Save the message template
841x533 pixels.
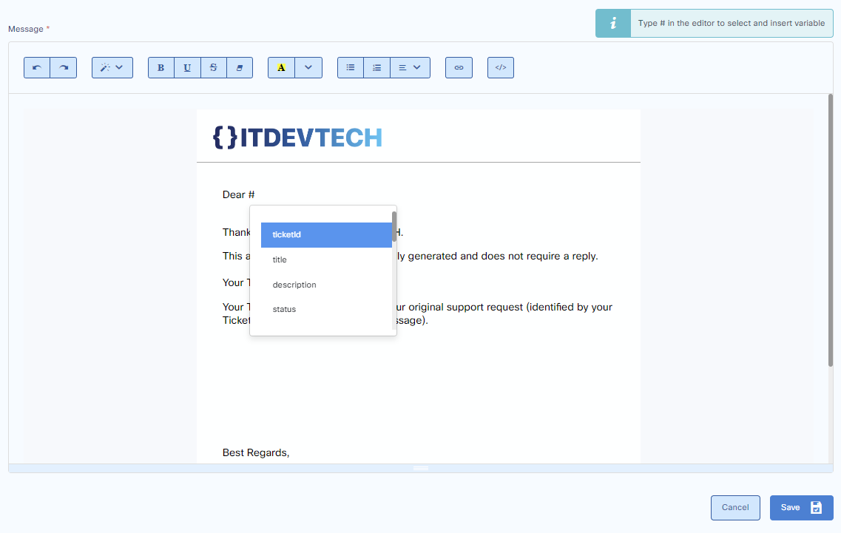tap(801, 508)
